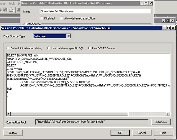Select Use database specific SQL radio

click(49, 48)
